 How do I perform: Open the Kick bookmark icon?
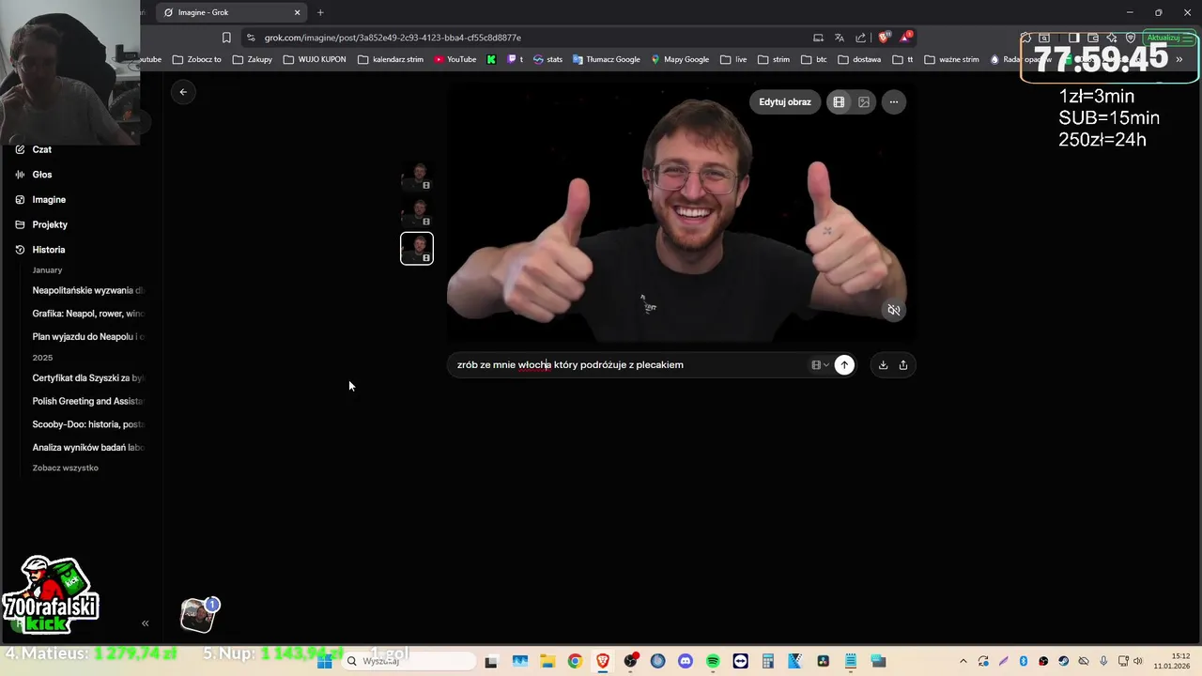(x=491, y=59)
